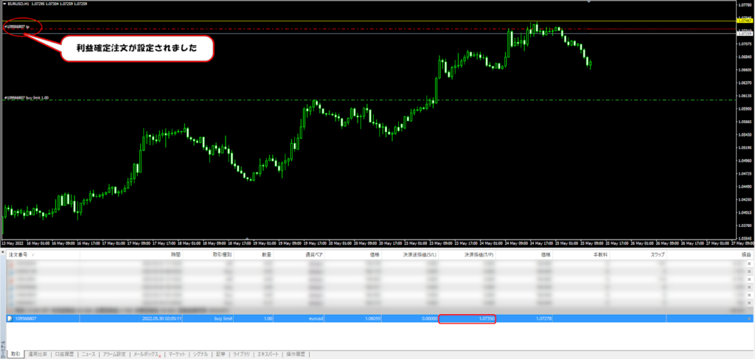Switch to the 取引 tab

point(15,354)
